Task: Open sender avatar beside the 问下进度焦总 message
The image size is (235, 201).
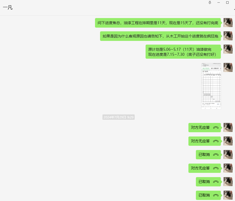Action: (228, 23)
